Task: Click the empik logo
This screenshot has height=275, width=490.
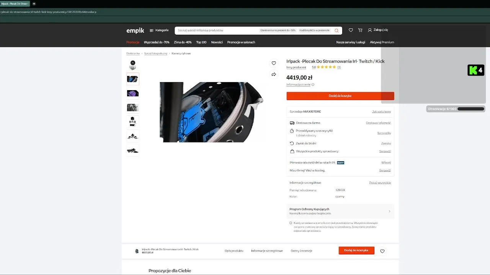Action: (135, 31)
